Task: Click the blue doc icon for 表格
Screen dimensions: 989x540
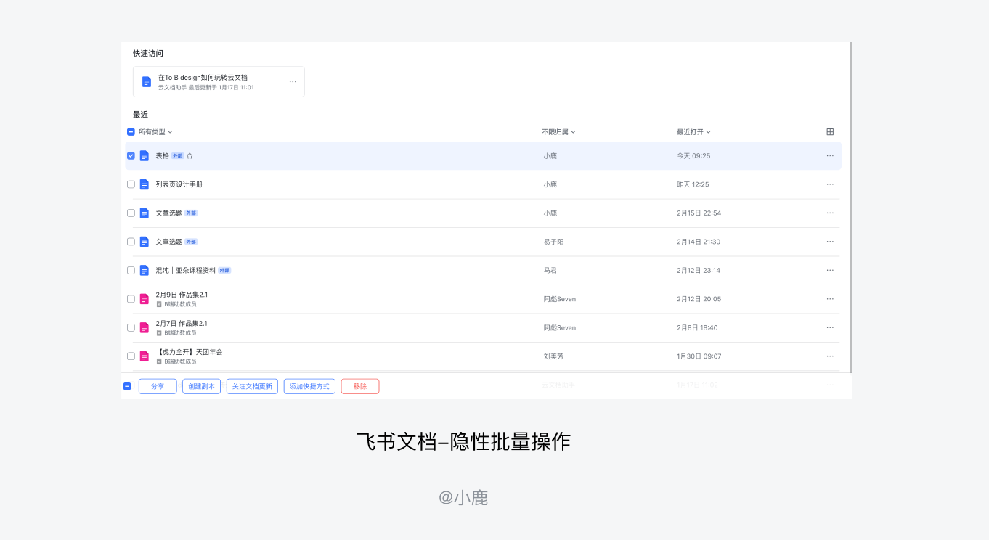Action: [145, 156]
